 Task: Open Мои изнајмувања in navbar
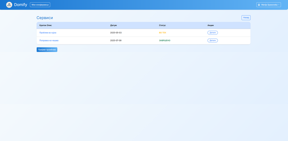coord(40,5)
